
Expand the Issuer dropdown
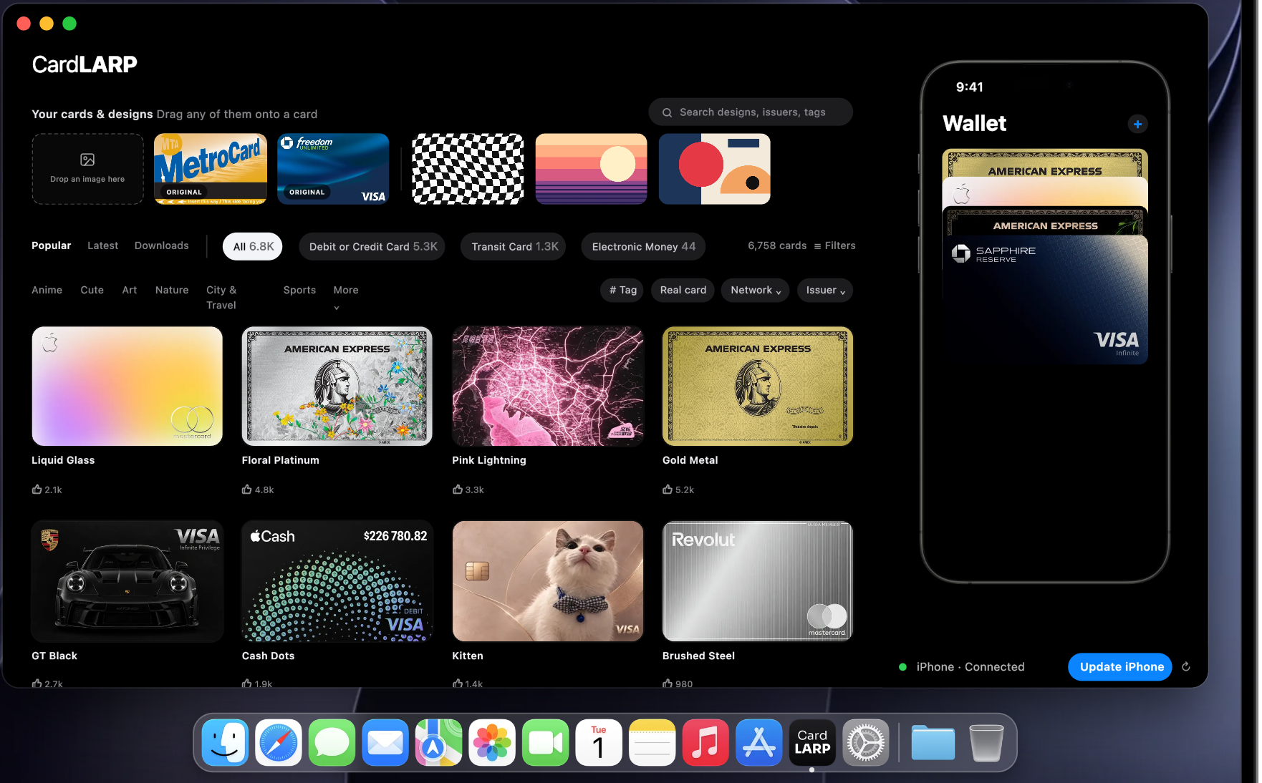tap(825, 290)
